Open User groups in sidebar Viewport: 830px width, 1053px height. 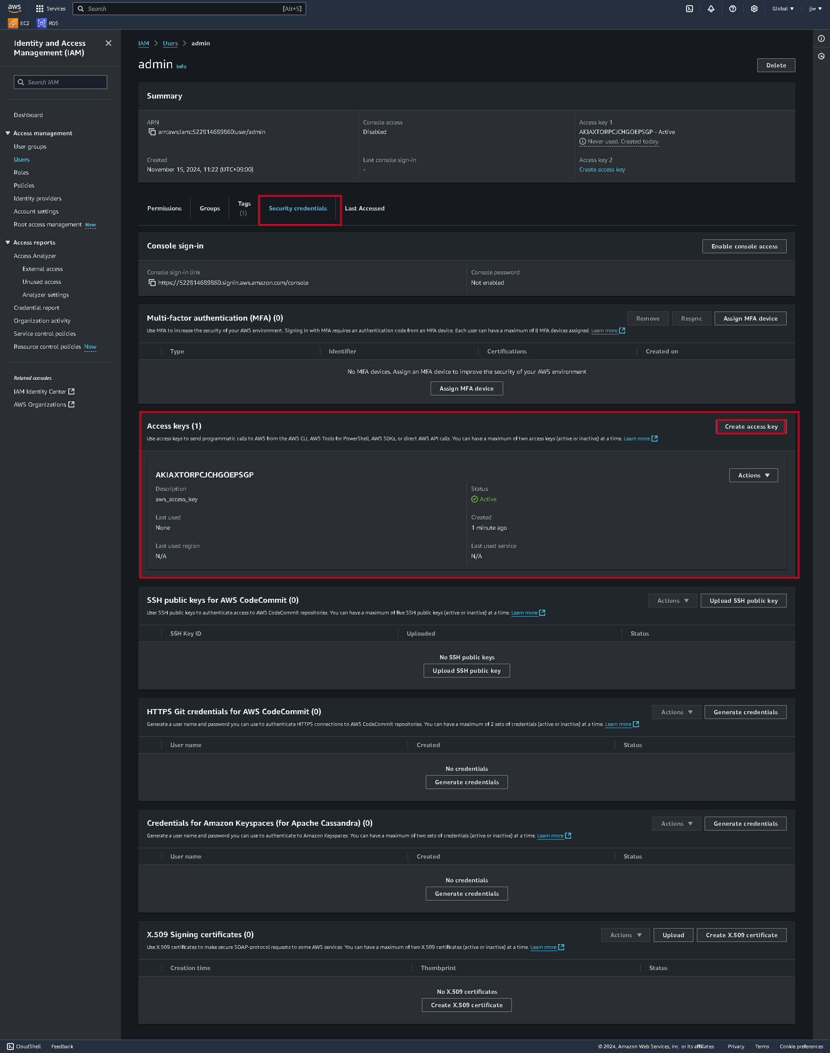30,146
